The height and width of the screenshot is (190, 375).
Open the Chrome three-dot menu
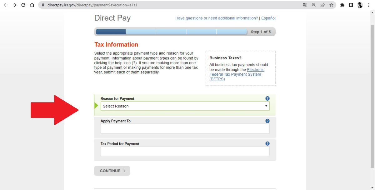click(369, 5)
